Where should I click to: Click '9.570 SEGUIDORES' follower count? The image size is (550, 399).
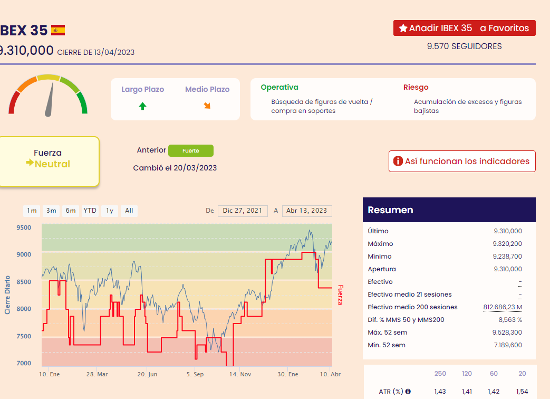(465, 46)
